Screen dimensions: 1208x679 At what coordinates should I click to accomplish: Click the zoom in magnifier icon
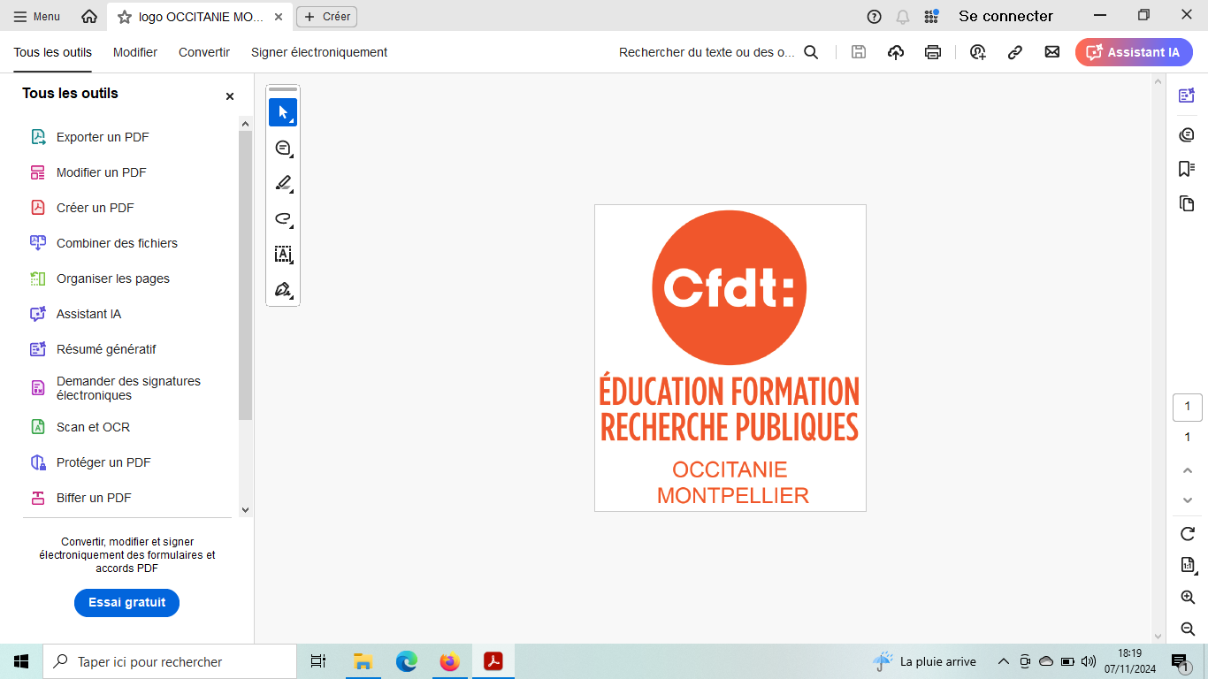1188,598
